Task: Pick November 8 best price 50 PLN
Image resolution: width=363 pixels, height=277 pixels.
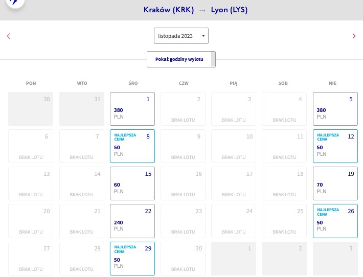Action: click(x=132, y=146)
